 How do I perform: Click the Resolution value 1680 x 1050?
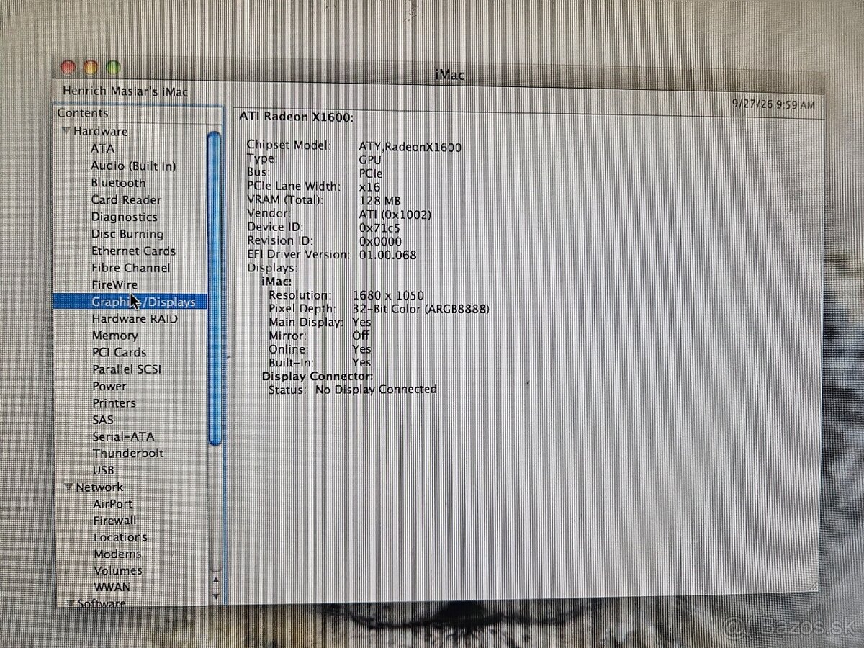[x=388, y=295]
